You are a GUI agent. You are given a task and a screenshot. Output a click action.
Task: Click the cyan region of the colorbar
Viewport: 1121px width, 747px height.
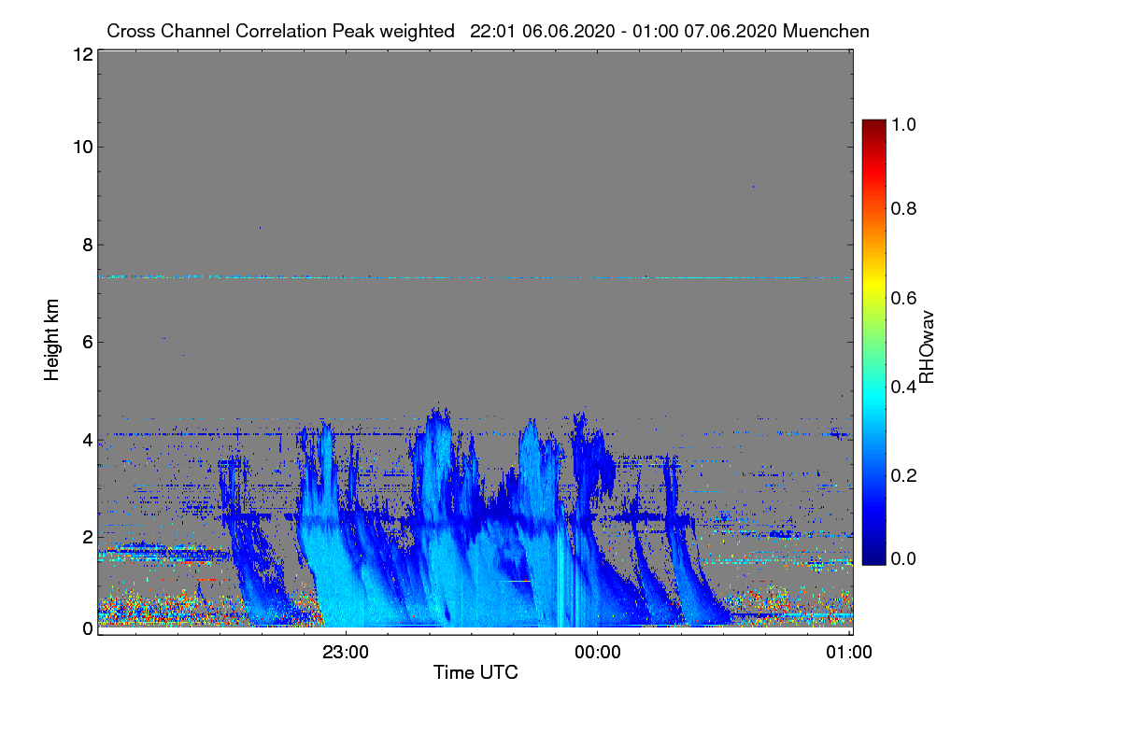click(873, 397)
